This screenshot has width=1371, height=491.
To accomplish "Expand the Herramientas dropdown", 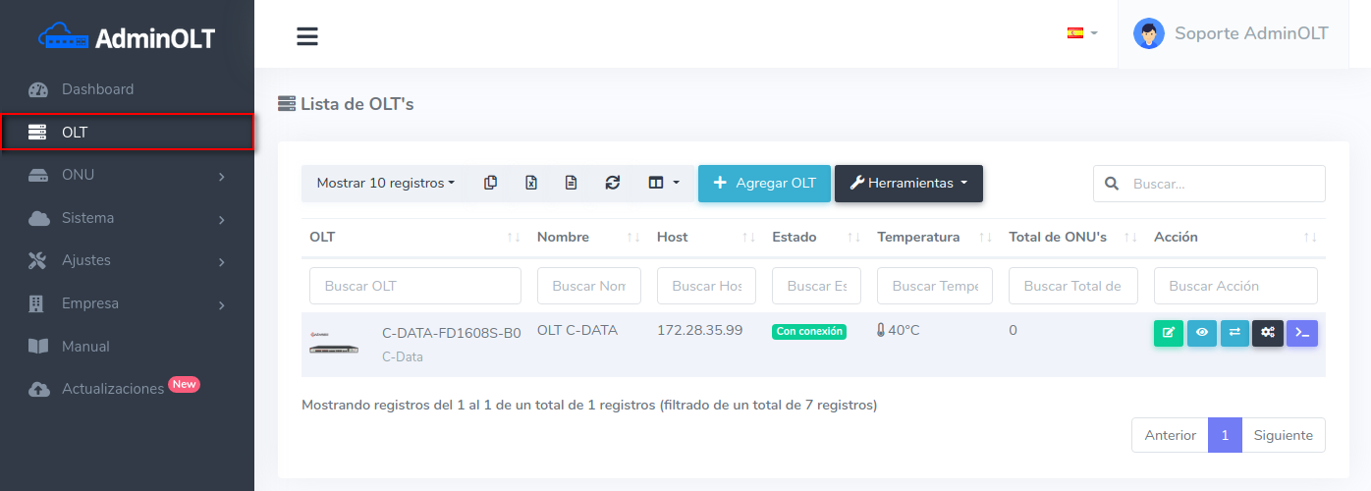I will pyautogui.click(x=908, y=183).
